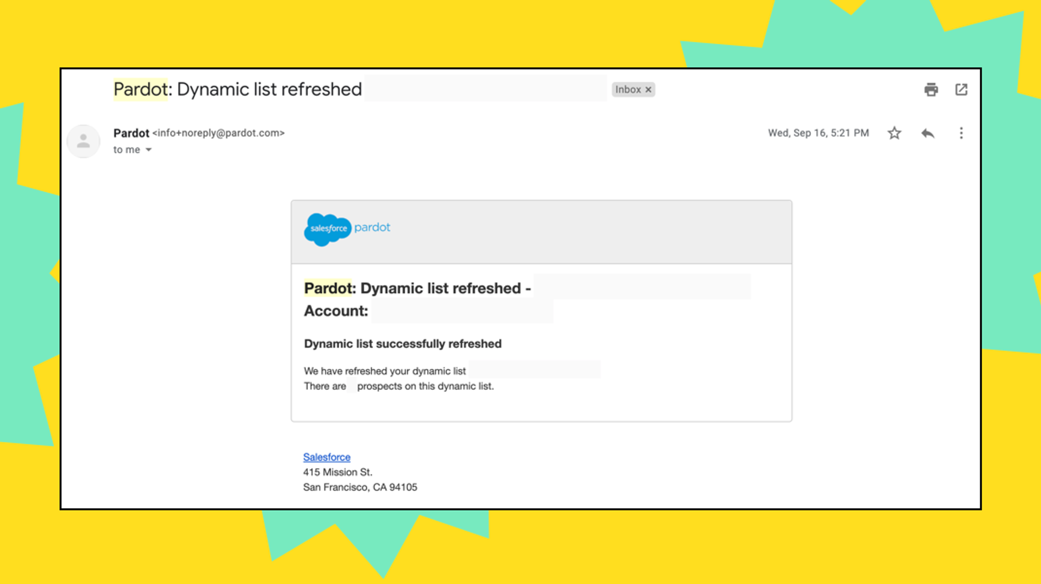Screen dimensions: 1041x584
Task: Click the 'Account:' heading in email body
Action: pyautogui.click(x=336, y=311)
